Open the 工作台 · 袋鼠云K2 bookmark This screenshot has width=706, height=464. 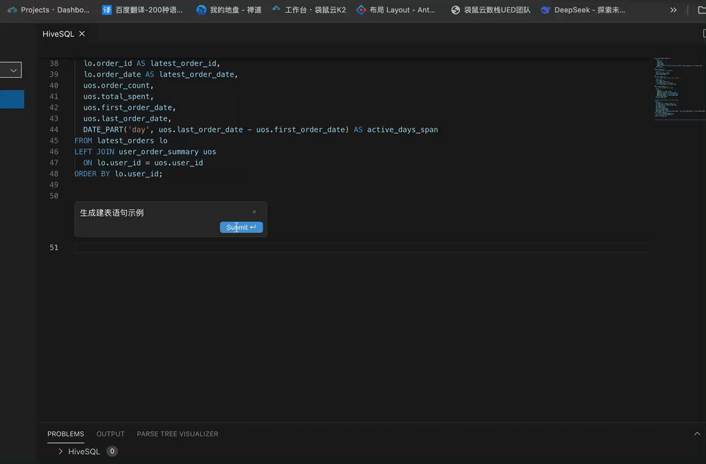point(309,10)
